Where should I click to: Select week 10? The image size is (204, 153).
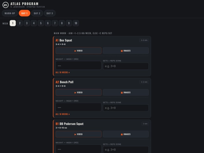(76, 23)
